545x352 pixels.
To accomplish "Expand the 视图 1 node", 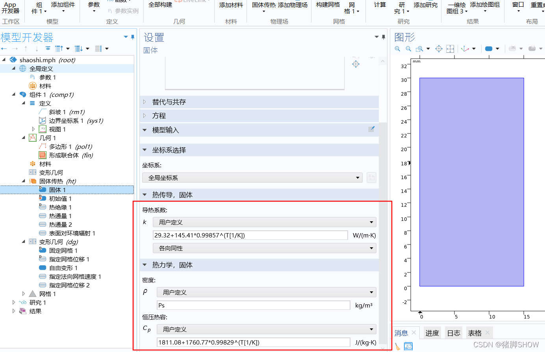I will 33,129.
